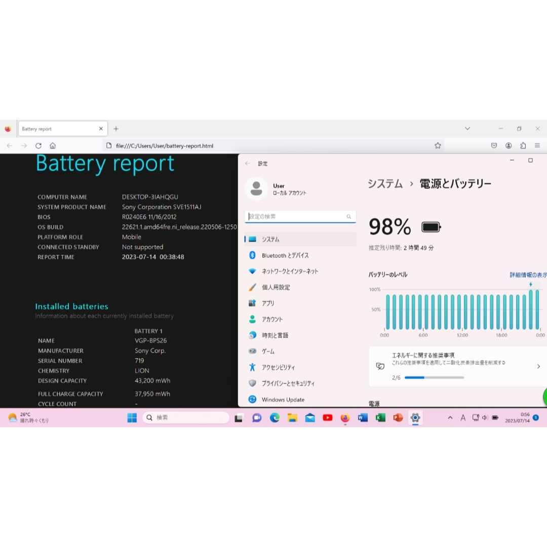Open a new Firefox tab

[116, 129]
